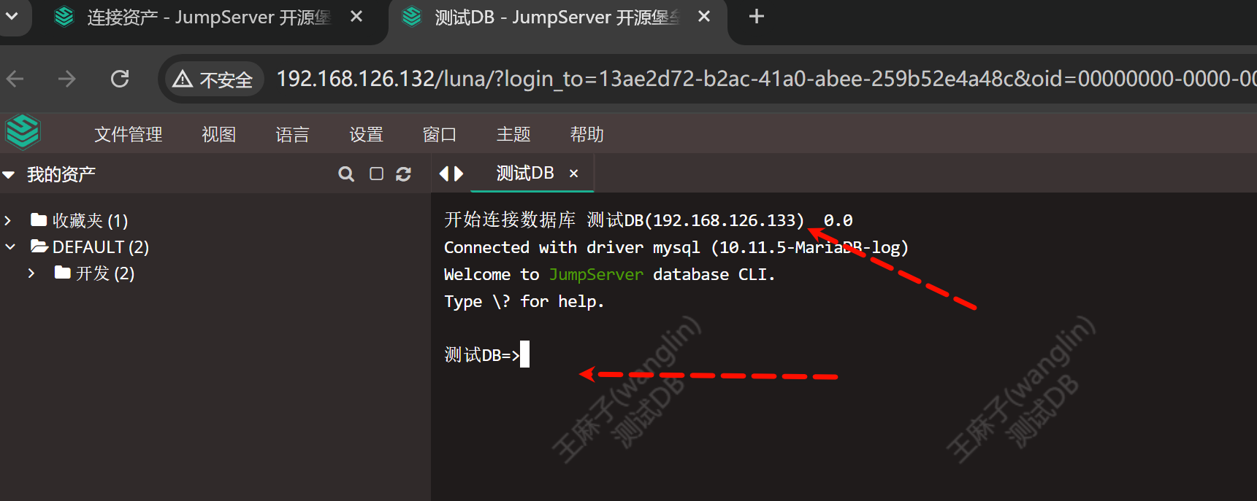Collapse the DEFAULT (2) node arrow

coord(9,247)
